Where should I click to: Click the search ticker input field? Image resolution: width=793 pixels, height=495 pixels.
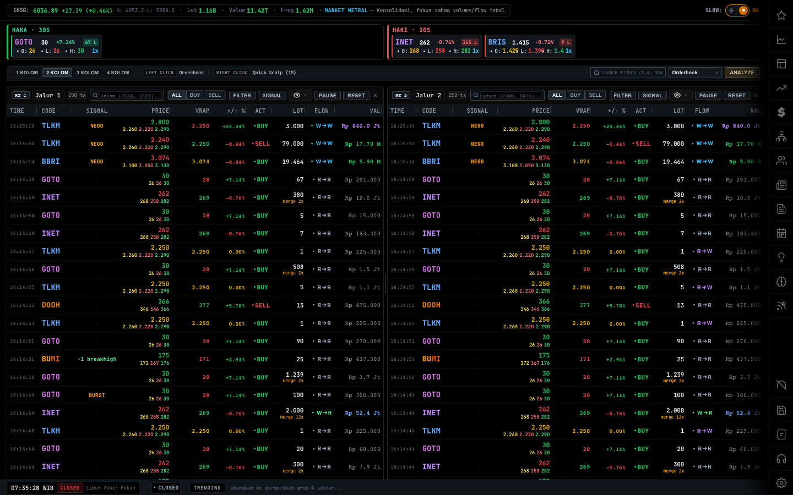(x=628, y=73)
